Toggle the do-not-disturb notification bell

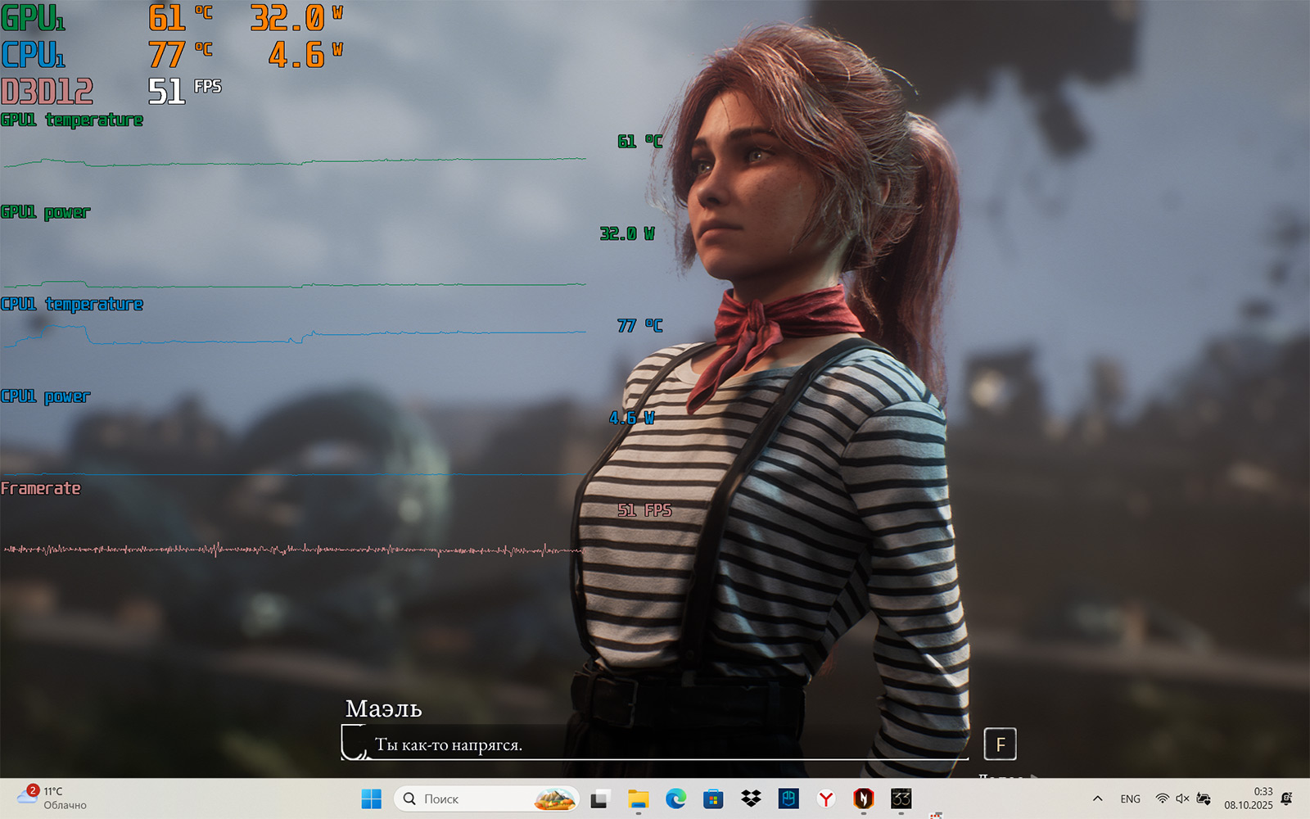[x=1286, y=799]
